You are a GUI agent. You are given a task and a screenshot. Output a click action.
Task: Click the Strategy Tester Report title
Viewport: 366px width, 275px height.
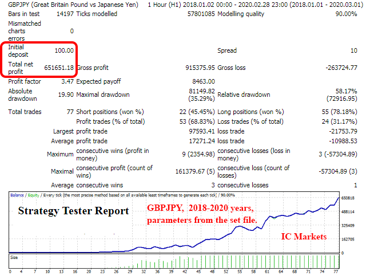[x=73, y=211]
